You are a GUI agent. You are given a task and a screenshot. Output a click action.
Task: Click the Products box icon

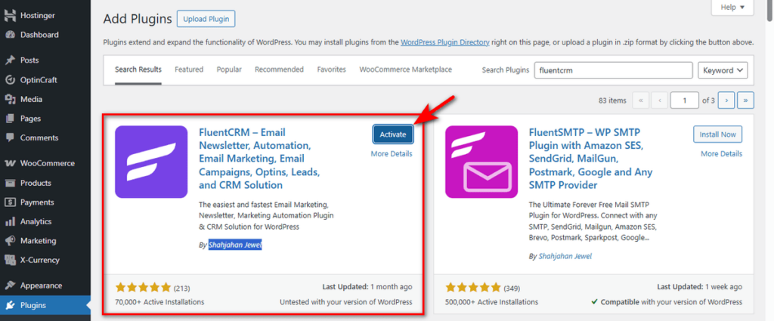tap(10, 183)
